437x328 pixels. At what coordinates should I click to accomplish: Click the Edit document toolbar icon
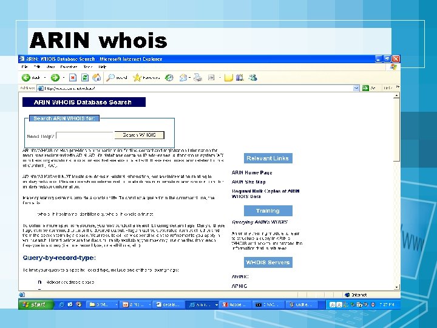point(211,78)
